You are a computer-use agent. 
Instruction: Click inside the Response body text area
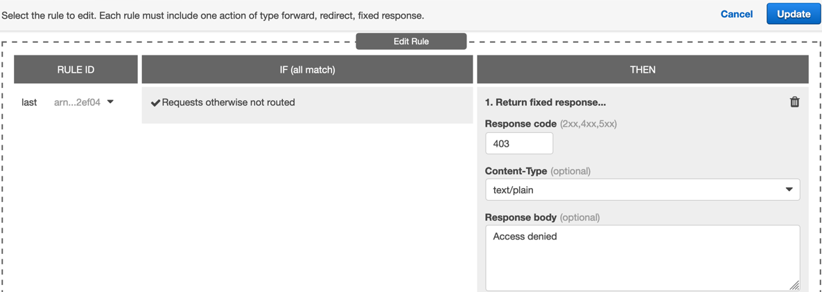642,257
